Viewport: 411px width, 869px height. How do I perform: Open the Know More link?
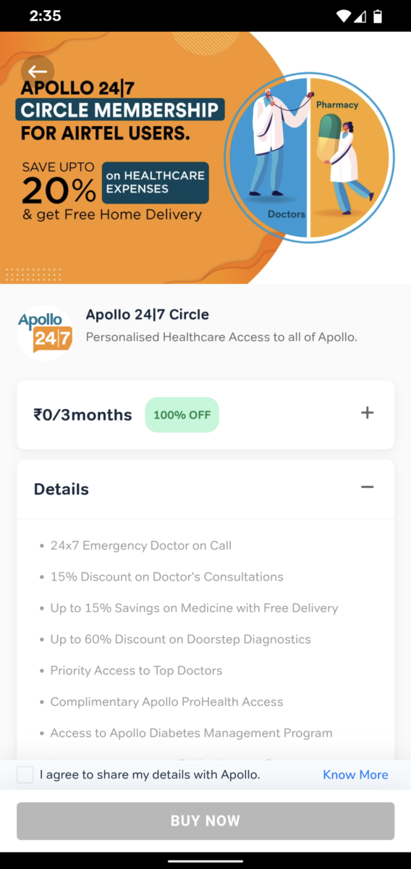pyautogui.click(x=355, y=775)
